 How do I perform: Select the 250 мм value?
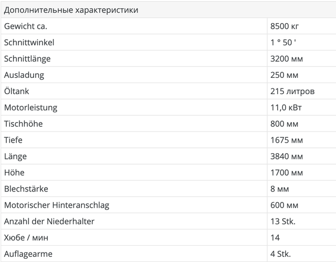pos(284,75)
